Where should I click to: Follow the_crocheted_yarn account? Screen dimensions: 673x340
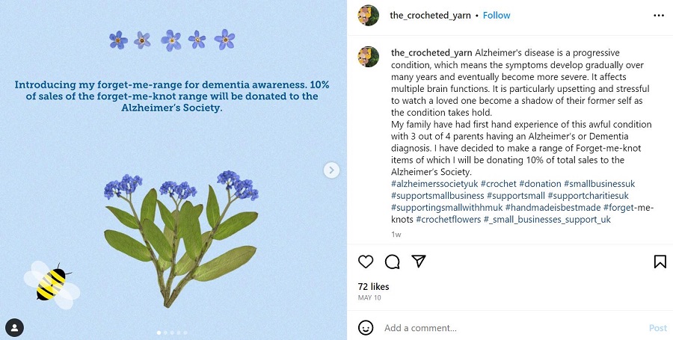coord(497,16)
